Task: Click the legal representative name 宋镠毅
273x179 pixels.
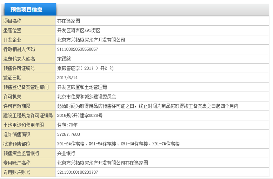Action: pyautogui.click(x=64, y=59)
